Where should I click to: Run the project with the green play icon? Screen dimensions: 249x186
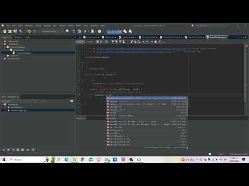click(x=85, y=32)
